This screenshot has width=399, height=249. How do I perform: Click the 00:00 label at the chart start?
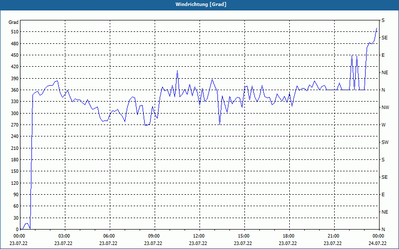click(18, 236)
